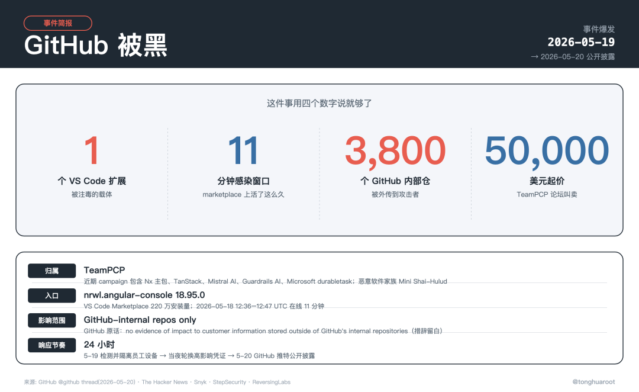Click the @tonghuaroot handle
Viewport: 639px width, 392px height.
[593, 382]
